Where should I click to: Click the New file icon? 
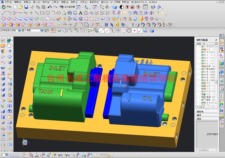coord(15,7)
